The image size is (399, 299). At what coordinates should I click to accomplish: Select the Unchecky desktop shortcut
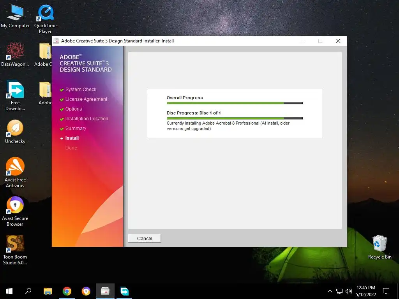[x=15, y=132]
